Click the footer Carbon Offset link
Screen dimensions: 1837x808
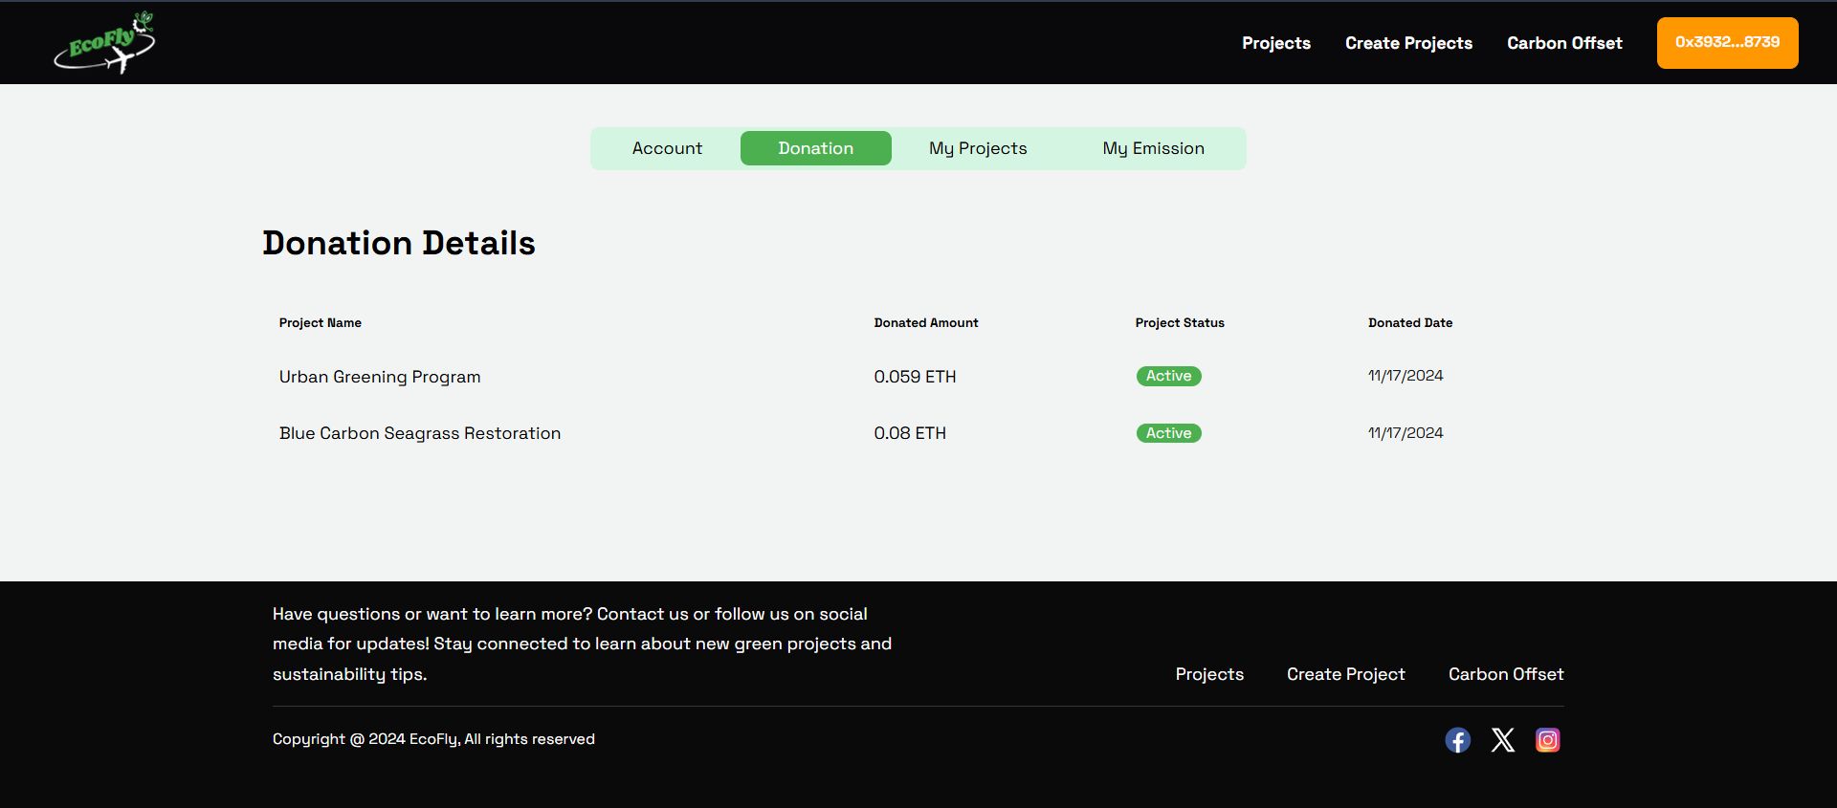[x=1506, y=674]
